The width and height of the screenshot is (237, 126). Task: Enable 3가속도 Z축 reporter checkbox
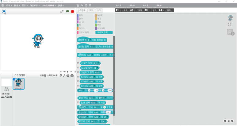(x=78, y=86)
